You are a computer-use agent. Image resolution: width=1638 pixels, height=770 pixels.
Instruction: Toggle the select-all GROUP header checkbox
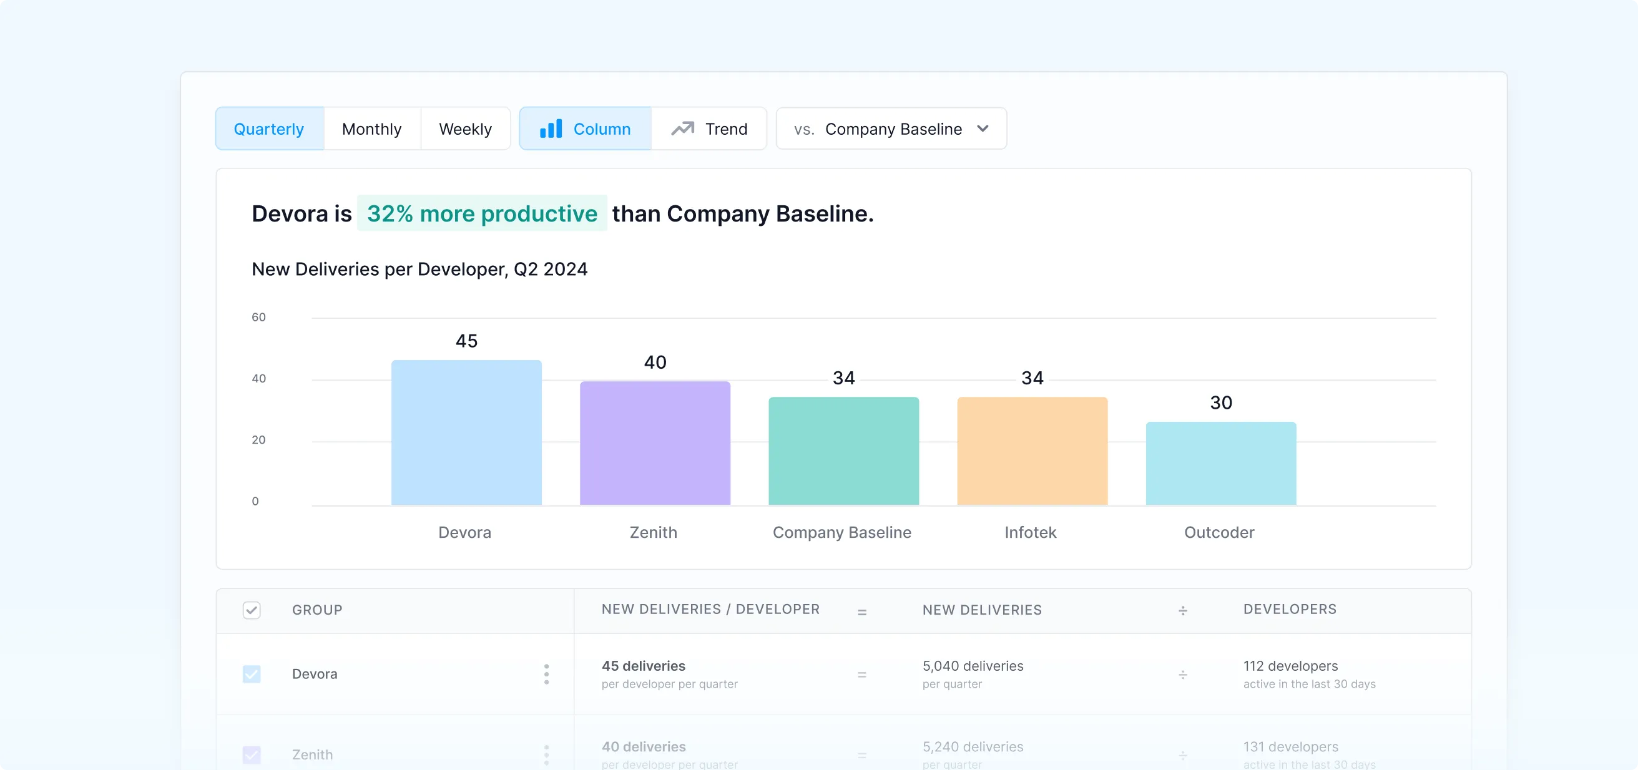252,610
